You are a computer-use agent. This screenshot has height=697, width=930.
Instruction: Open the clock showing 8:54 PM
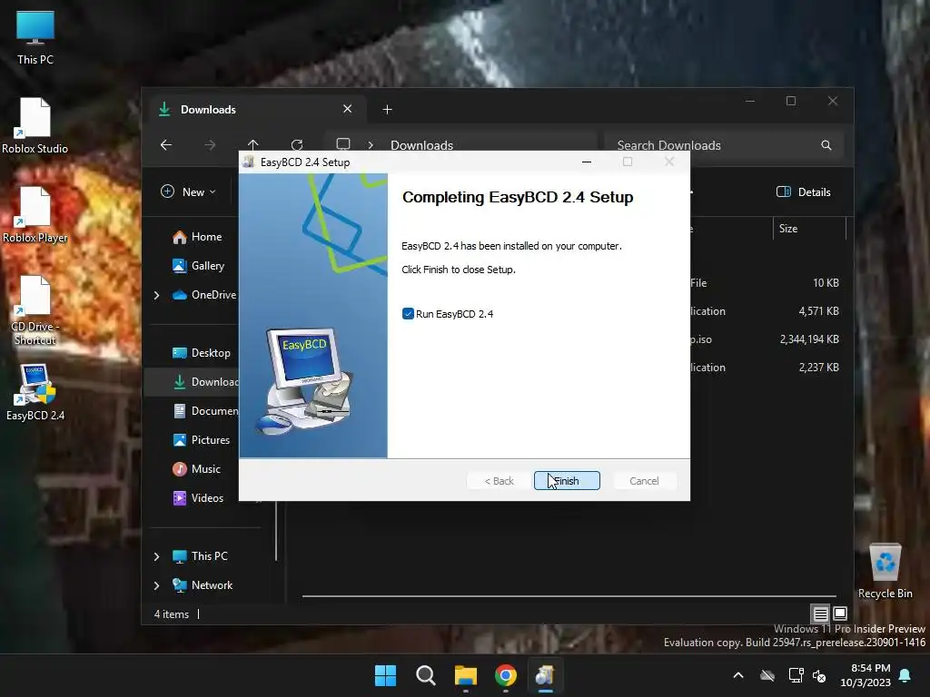[x=866, y=675]
